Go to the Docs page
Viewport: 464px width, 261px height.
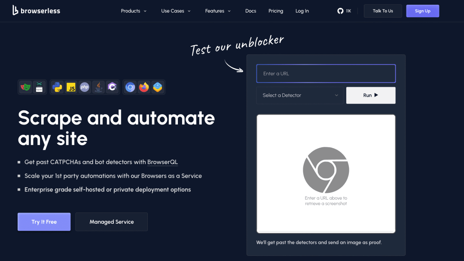(x=250, y=11)
